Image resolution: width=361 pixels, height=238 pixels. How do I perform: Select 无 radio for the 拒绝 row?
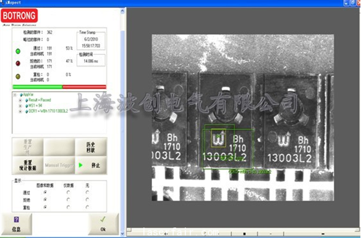pyautogui.click(x=87, y=199)
